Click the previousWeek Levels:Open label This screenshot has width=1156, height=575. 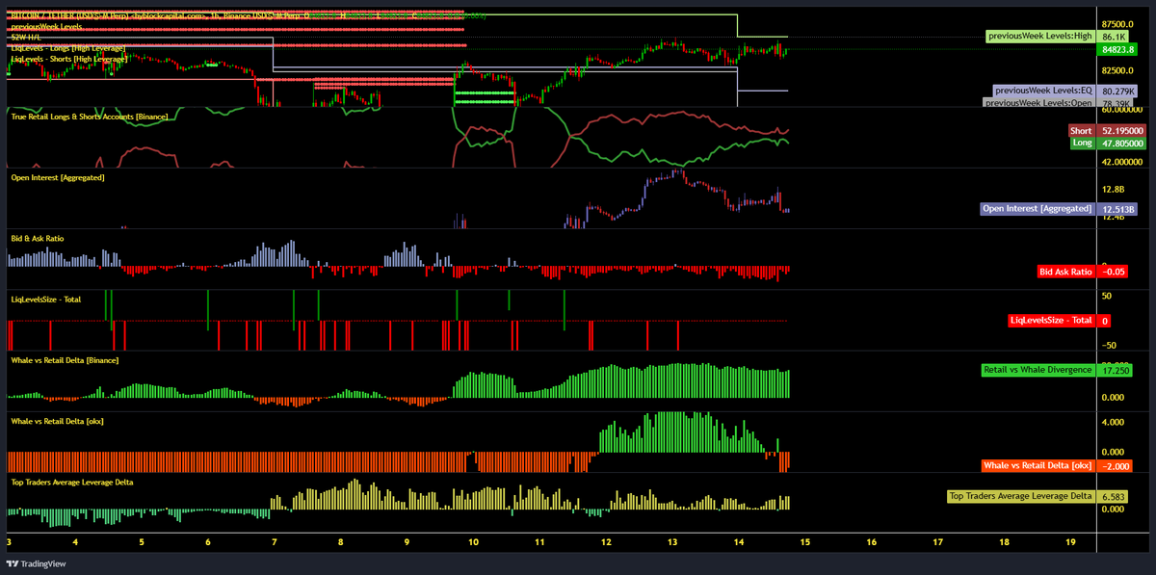pos(1039,102)
